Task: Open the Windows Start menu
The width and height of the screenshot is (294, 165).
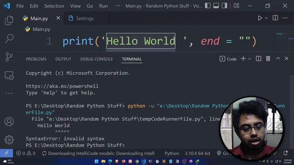Action: click(x=96, y=161)
